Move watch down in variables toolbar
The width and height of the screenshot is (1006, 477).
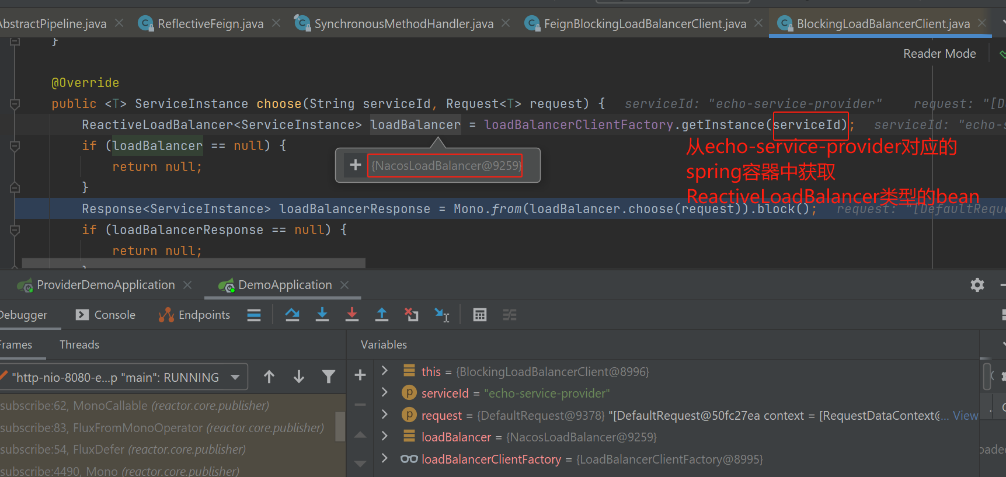360,464
